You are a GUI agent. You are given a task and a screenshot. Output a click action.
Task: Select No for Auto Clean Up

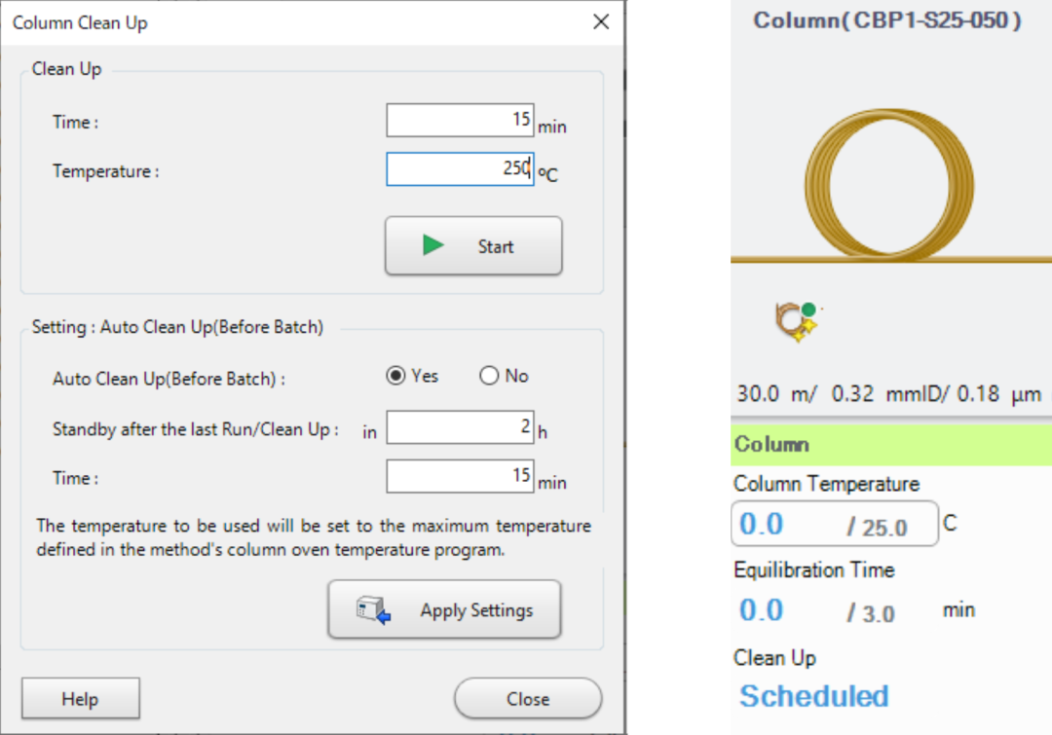489,377
